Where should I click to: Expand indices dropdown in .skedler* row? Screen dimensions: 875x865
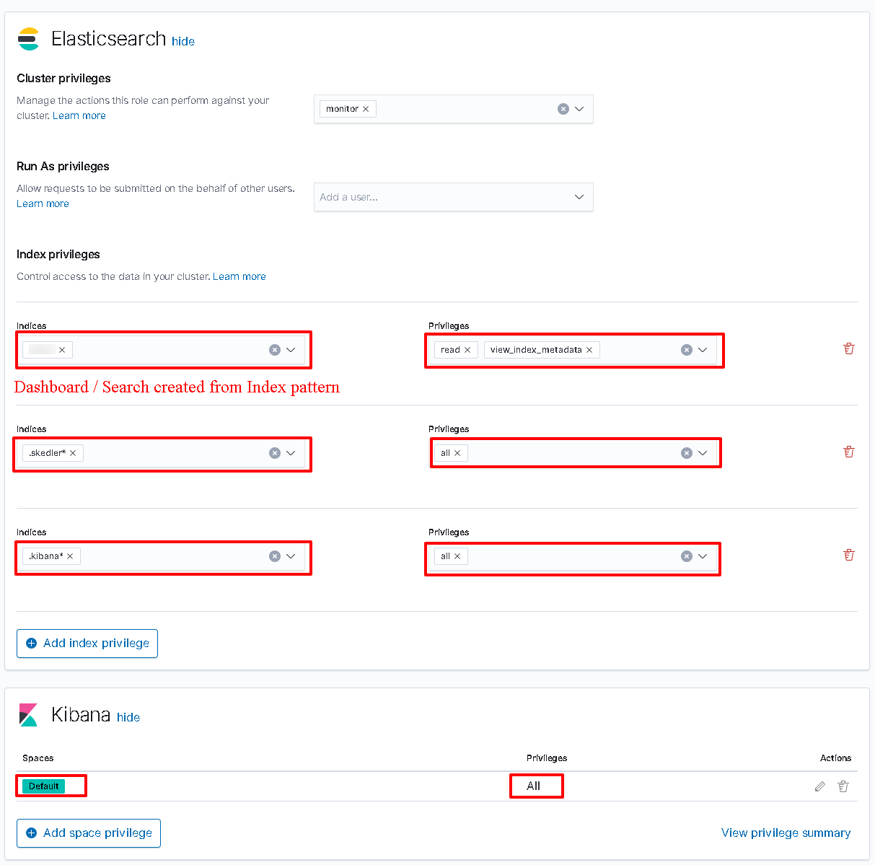[x=291, y=453]
